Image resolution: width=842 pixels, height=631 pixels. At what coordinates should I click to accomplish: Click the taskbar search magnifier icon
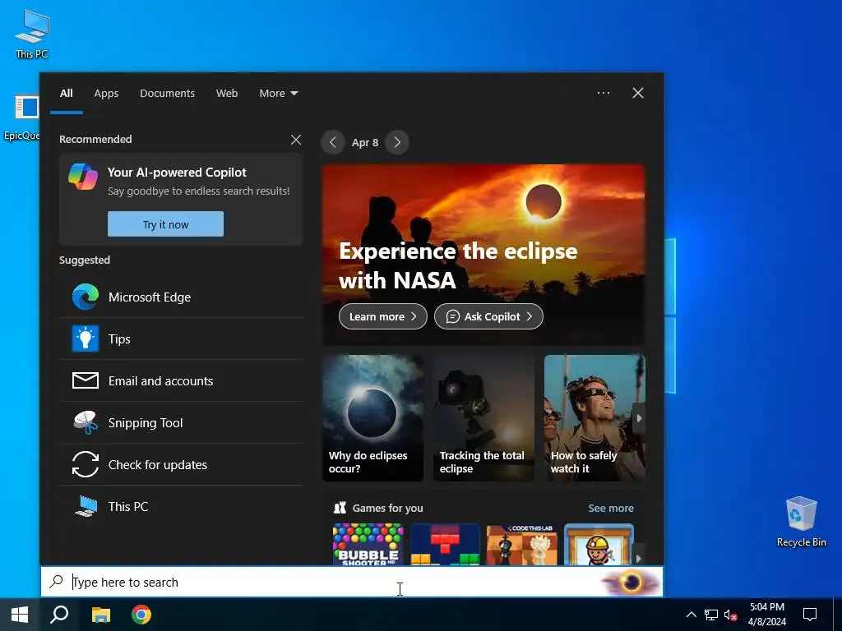point(59,615)
